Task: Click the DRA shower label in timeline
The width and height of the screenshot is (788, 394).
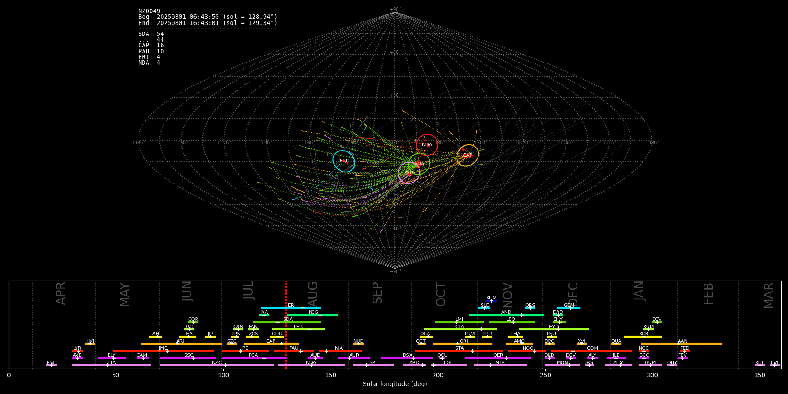Action: click(x=425, y=334)
